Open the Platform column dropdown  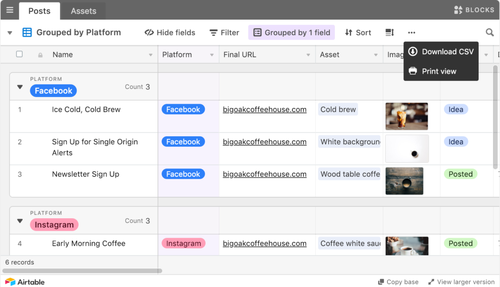pos(212,54)
